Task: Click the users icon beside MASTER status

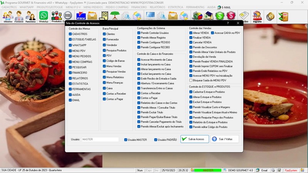Action: [193, 170]
